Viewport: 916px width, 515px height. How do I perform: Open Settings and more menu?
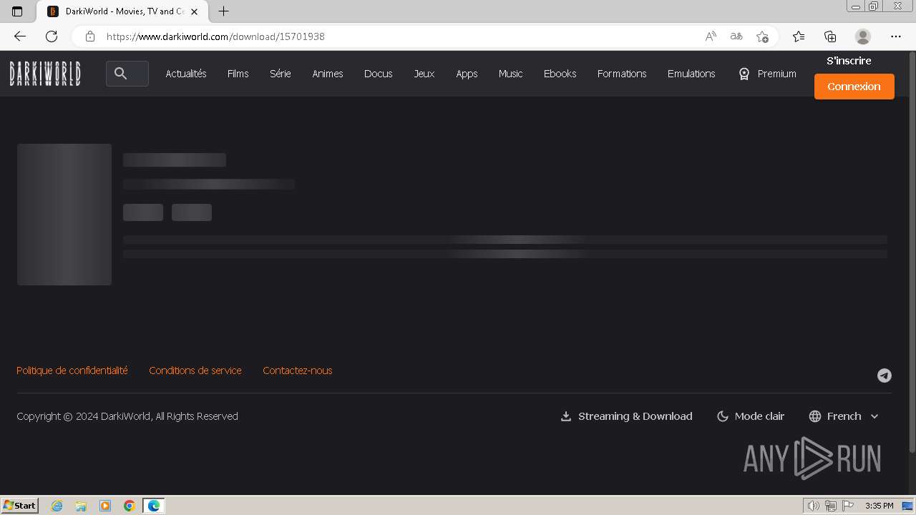[x=896, y=36]
